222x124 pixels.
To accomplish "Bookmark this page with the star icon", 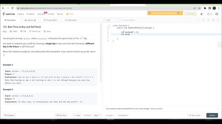I will 199,8.
